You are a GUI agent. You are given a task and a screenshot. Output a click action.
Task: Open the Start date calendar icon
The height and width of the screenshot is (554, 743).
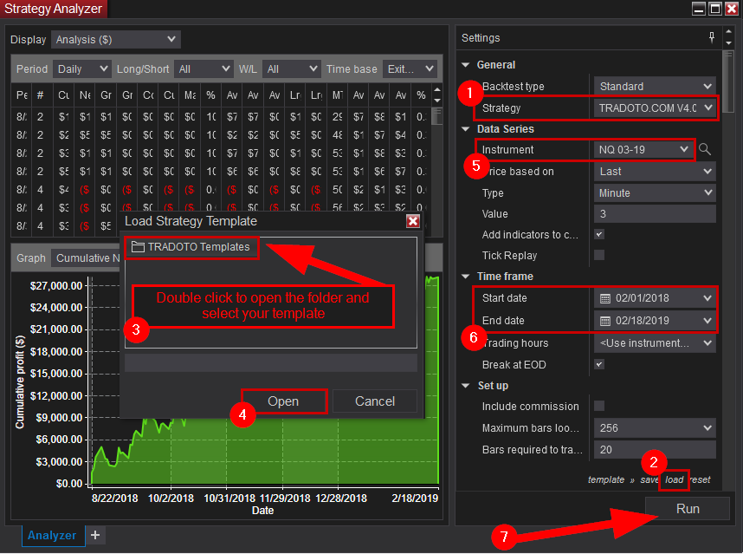[605, 298]
